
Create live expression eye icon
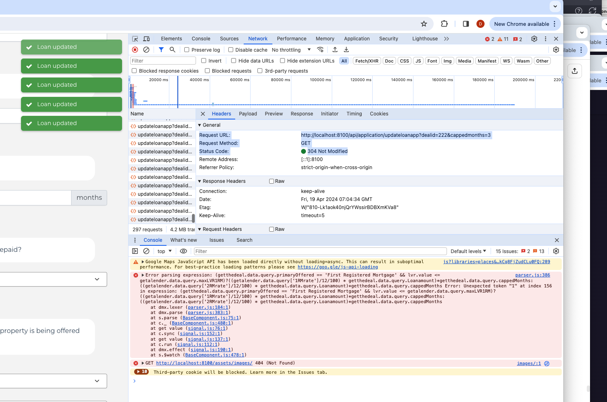click(x=183, y=251)
